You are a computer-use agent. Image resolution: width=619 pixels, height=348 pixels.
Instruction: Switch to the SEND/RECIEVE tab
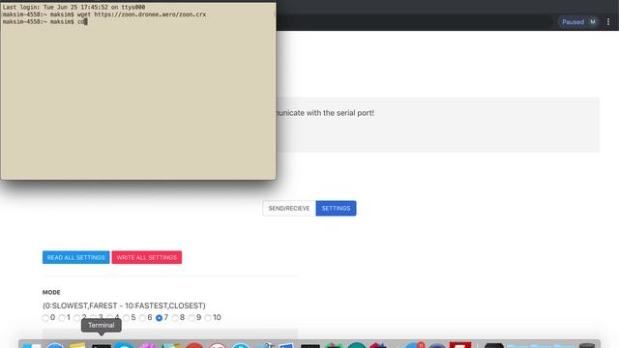pos(289,209)
